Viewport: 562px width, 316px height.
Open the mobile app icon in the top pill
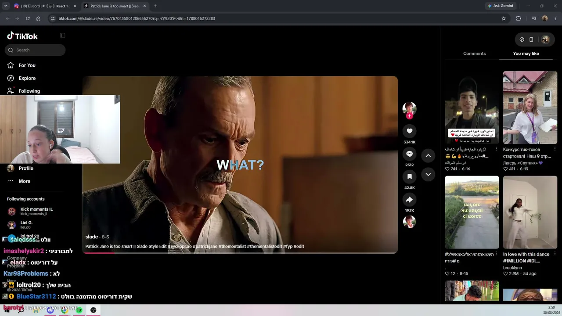(531, 39)
